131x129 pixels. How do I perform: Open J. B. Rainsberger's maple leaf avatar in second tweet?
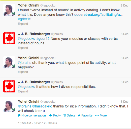click(9, 38)
